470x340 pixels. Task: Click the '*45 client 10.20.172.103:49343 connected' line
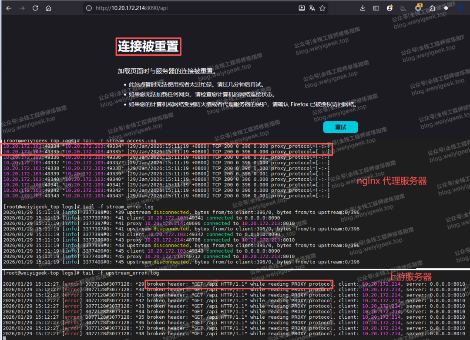[x=142, y=251]
